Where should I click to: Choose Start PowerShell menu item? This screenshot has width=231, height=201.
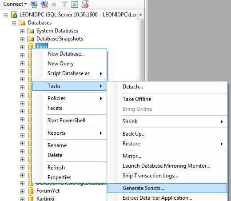click(x=69, y=121)
